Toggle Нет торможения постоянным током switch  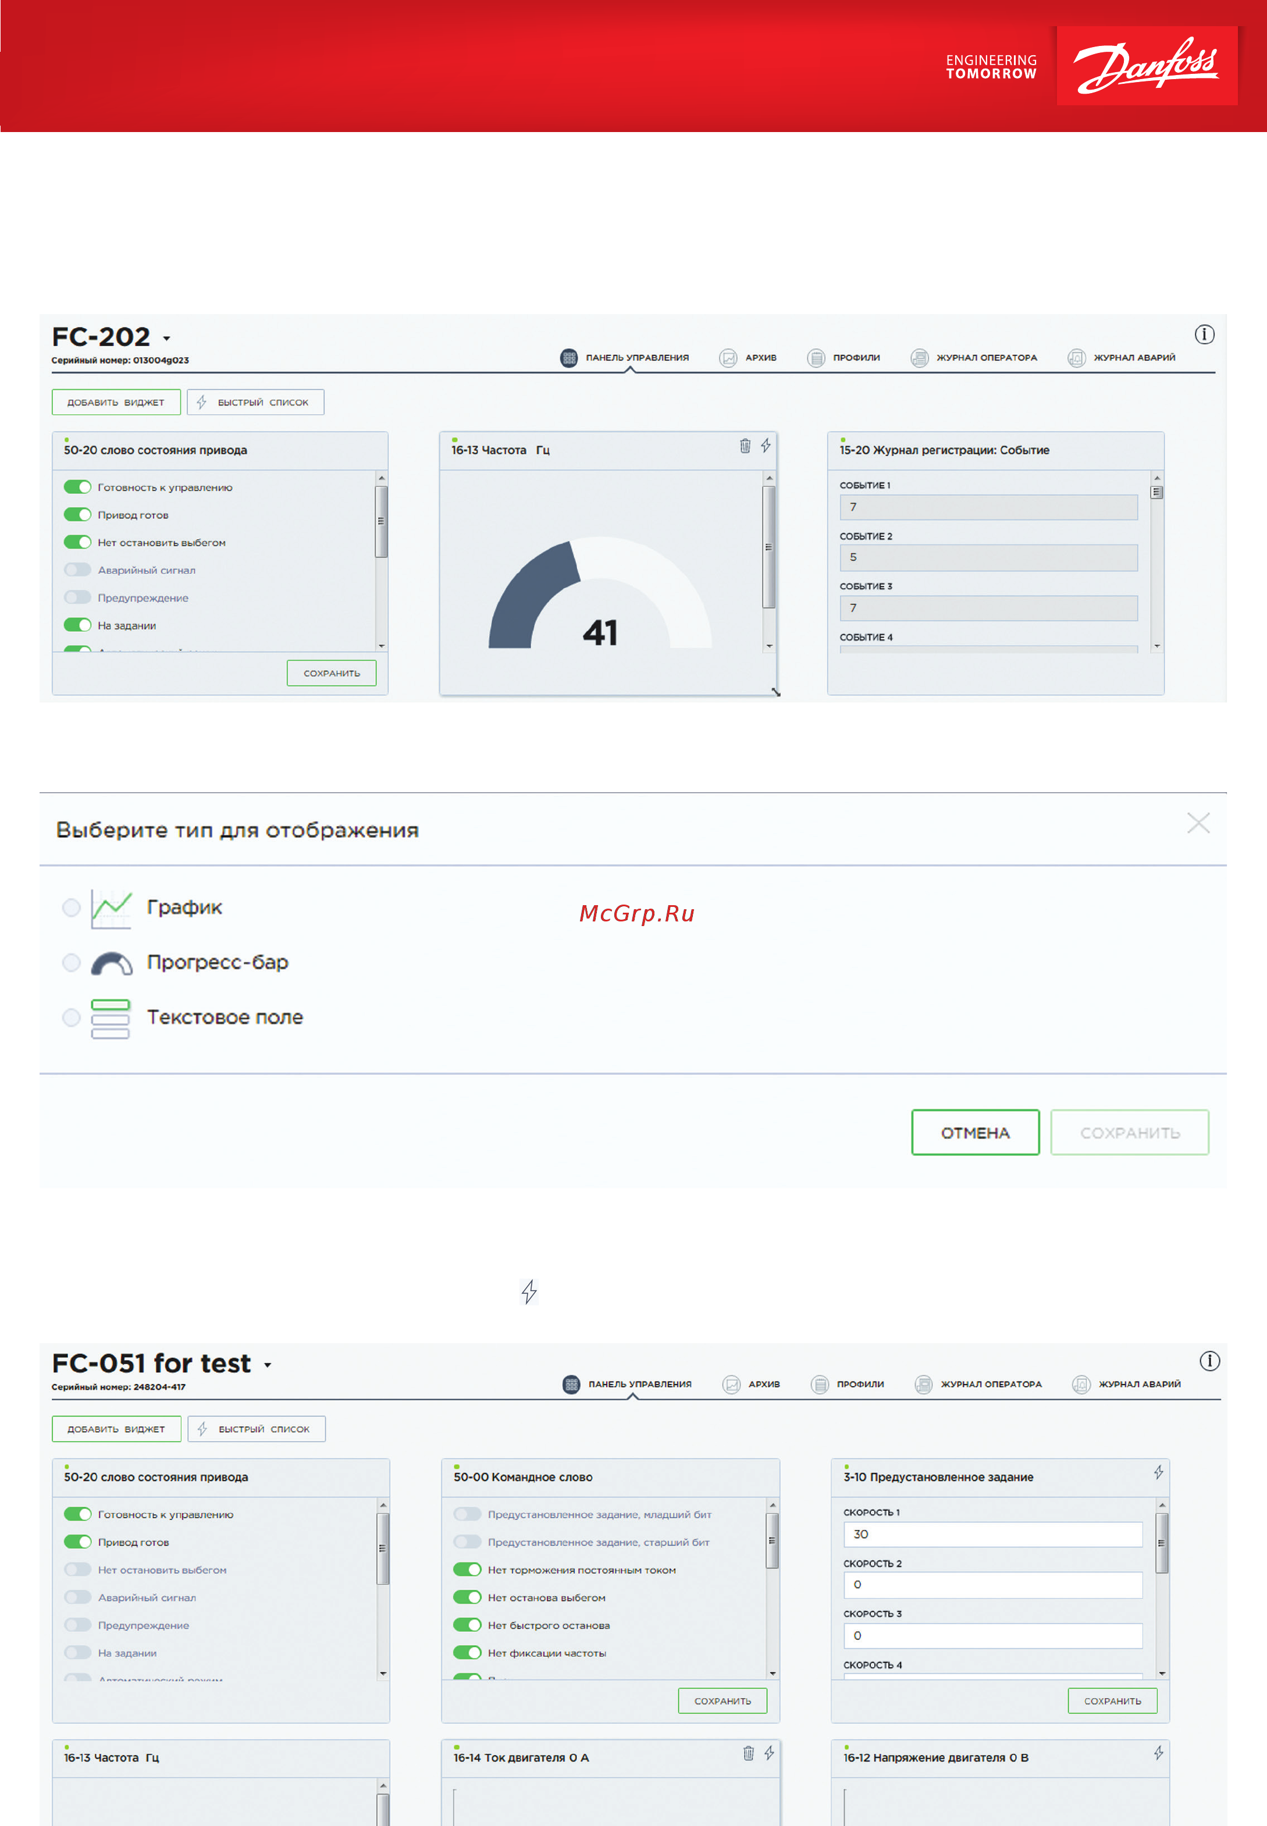coord(468,1569)
